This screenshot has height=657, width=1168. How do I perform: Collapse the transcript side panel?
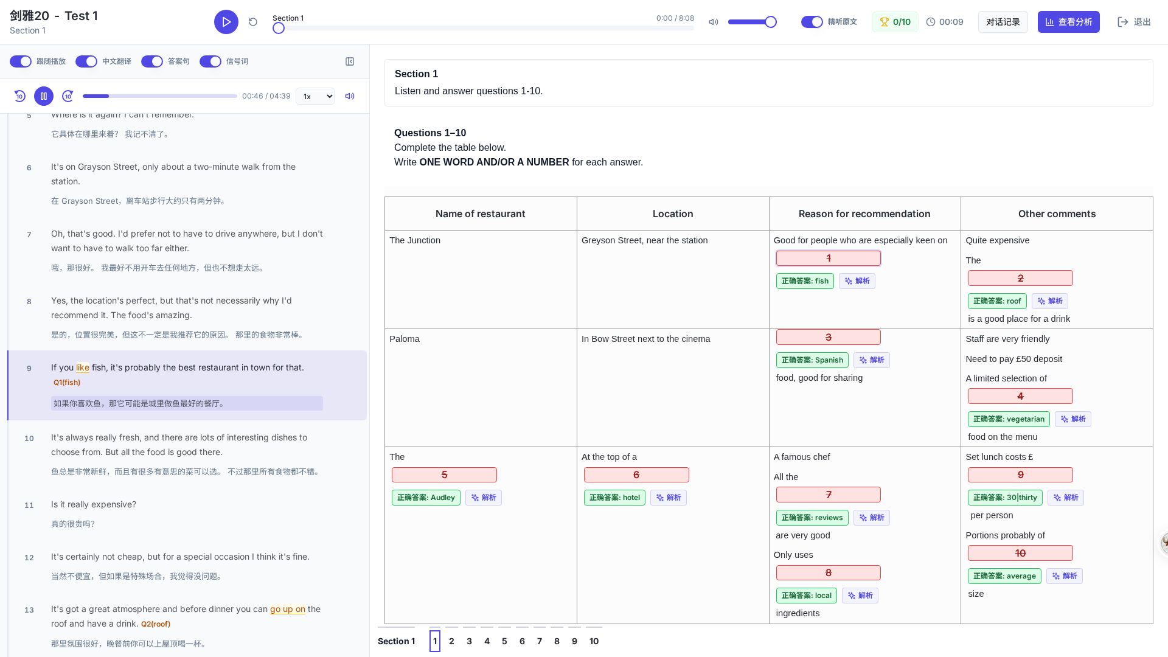click(x=350, y=61)
